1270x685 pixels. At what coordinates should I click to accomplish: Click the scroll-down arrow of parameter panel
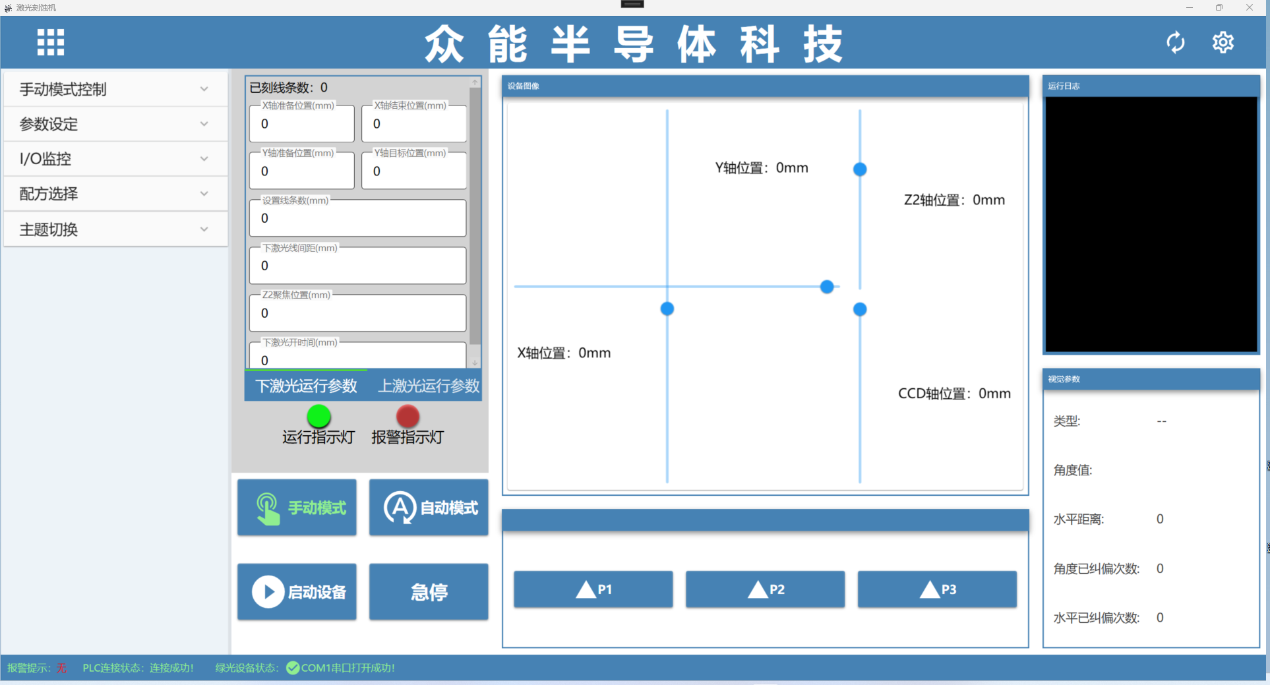(475, 363)
